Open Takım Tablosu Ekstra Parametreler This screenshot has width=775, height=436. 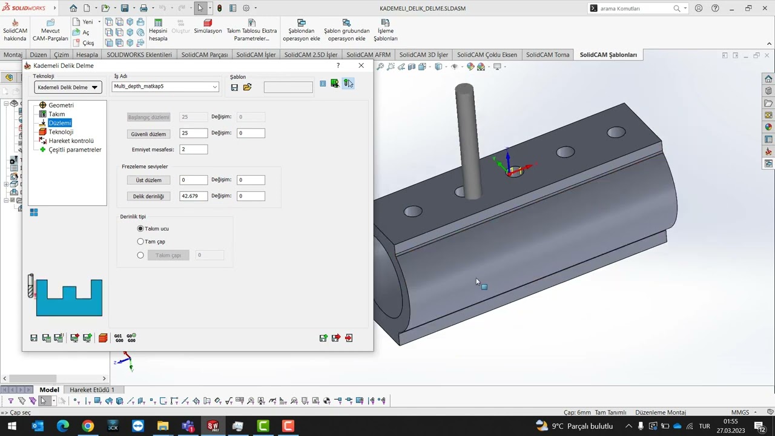251,30
